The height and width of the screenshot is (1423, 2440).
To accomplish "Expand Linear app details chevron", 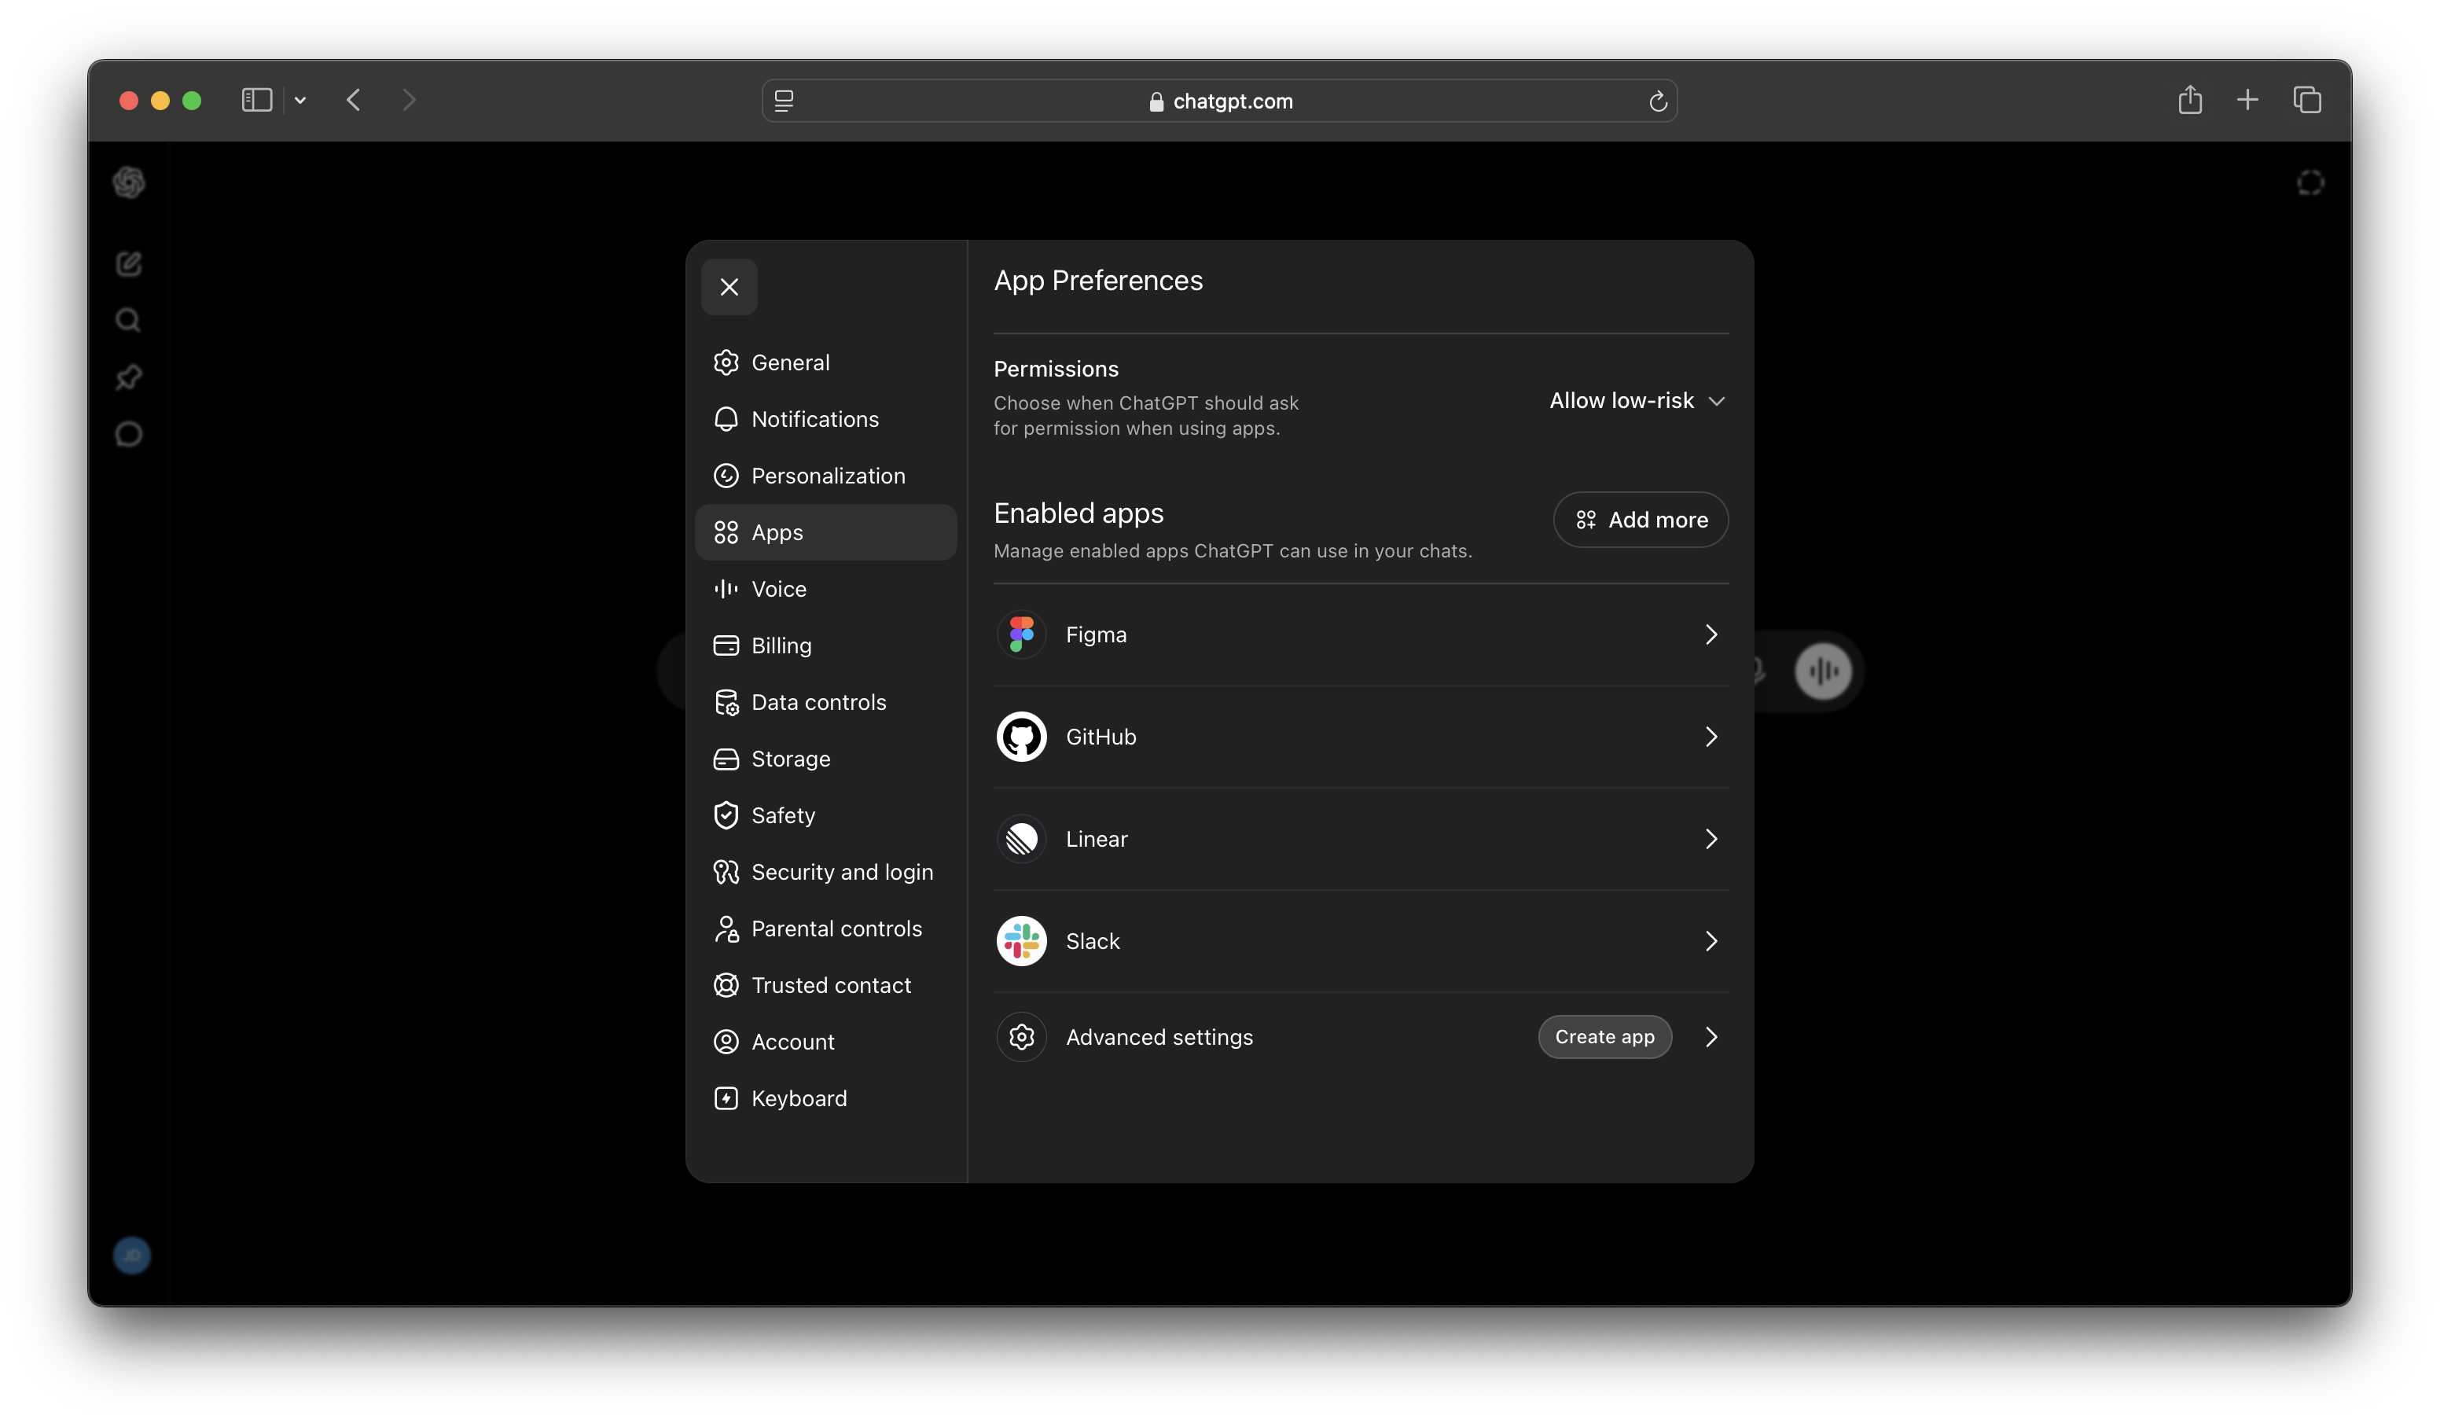I will coord(1711,839).
